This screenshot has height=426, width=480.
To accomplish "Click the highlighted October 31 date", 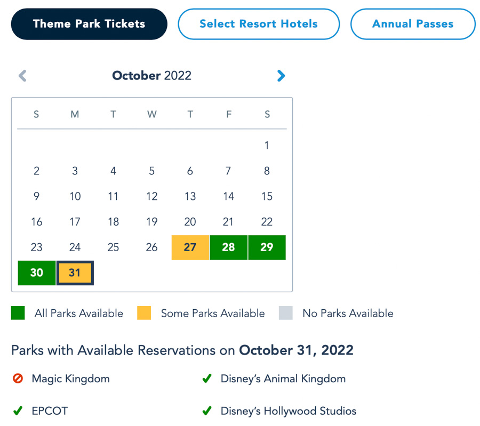I will click(x=75, y=273).
